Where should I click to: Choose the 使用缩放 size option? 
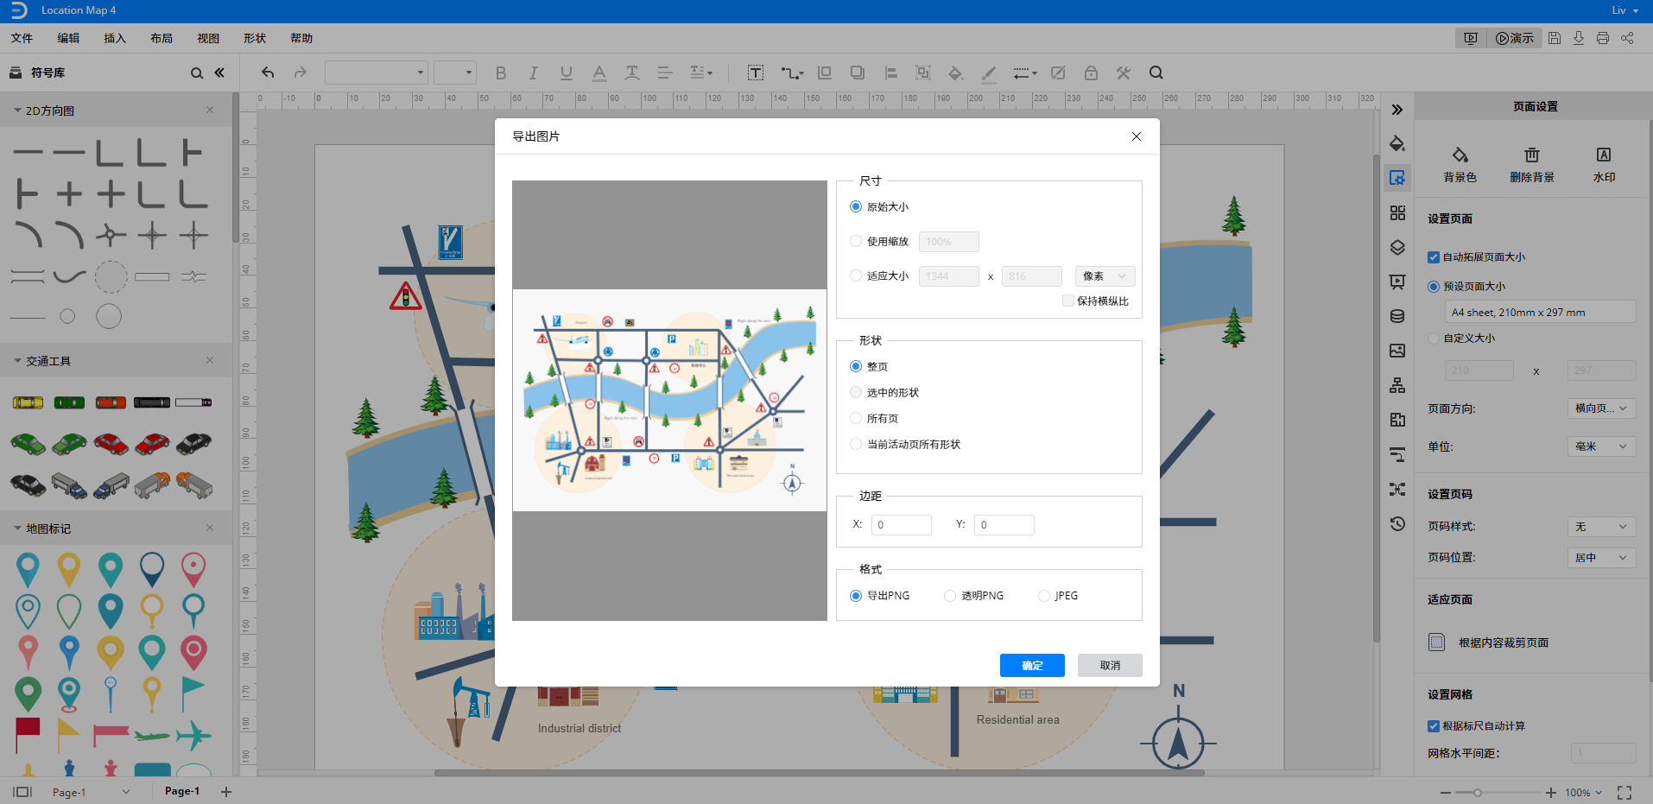pos(856,242)
